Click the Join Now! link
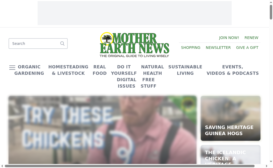 (229, 38)
